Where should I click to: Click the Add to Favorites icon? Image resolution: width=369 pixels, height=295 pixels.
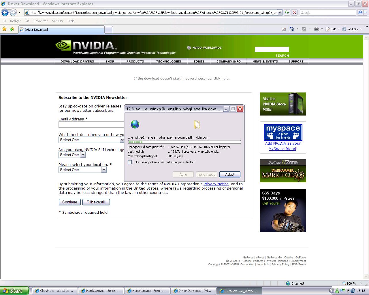(x=12, y=29)
